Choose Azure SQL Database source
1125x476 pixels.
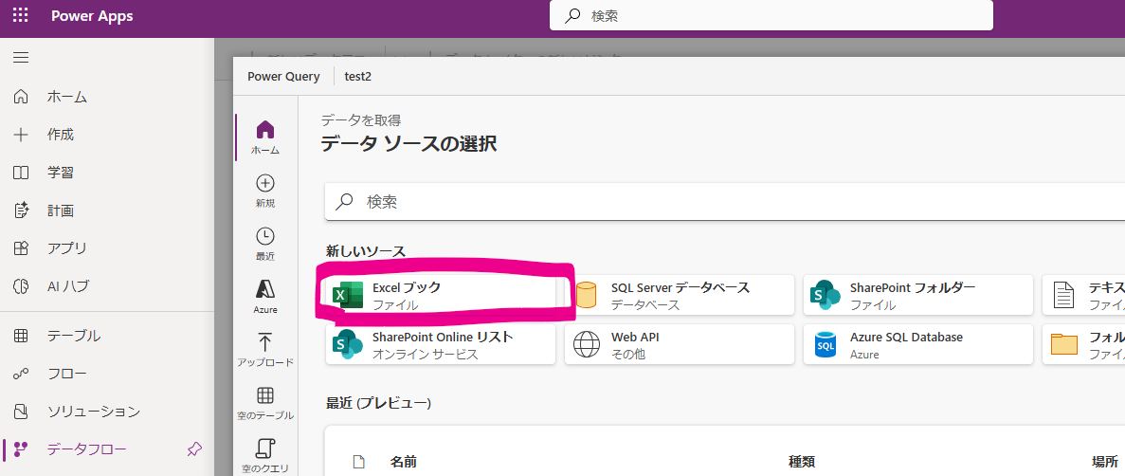coord(918,344)
